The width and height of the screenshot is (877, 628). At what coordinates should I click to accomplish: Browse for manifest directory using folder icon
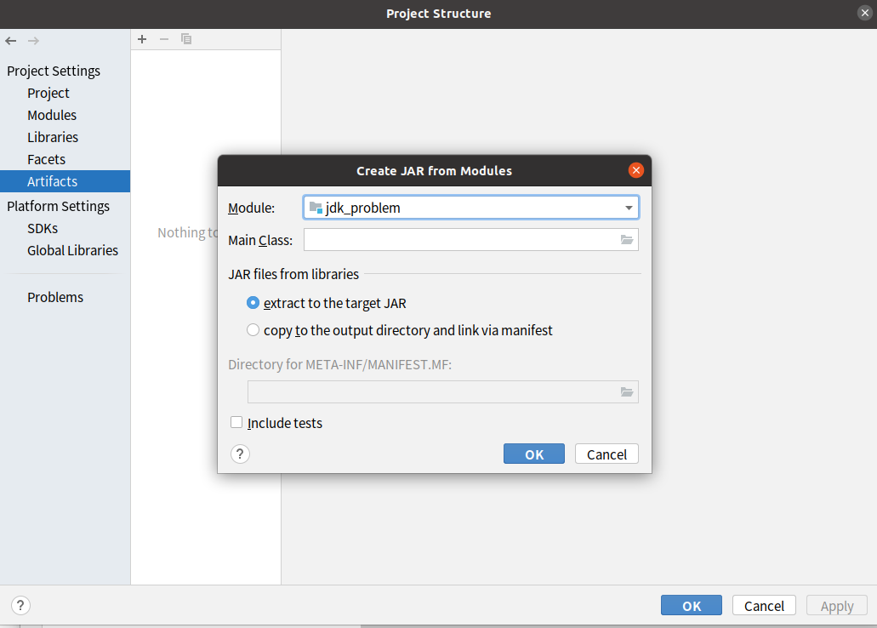626,392
